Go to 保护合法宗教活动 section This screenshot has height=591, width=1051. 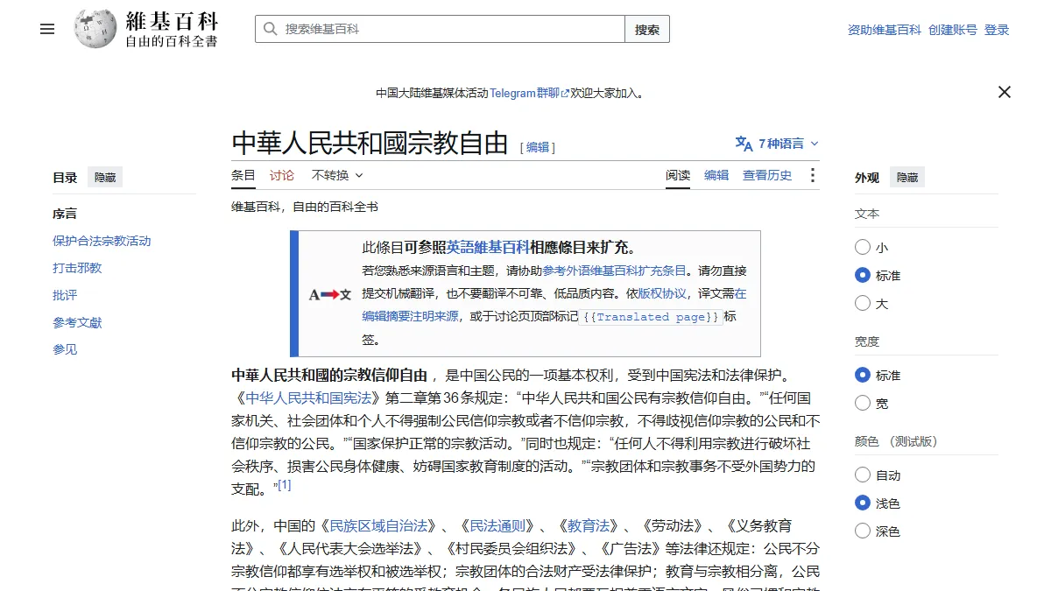(102, 241)
